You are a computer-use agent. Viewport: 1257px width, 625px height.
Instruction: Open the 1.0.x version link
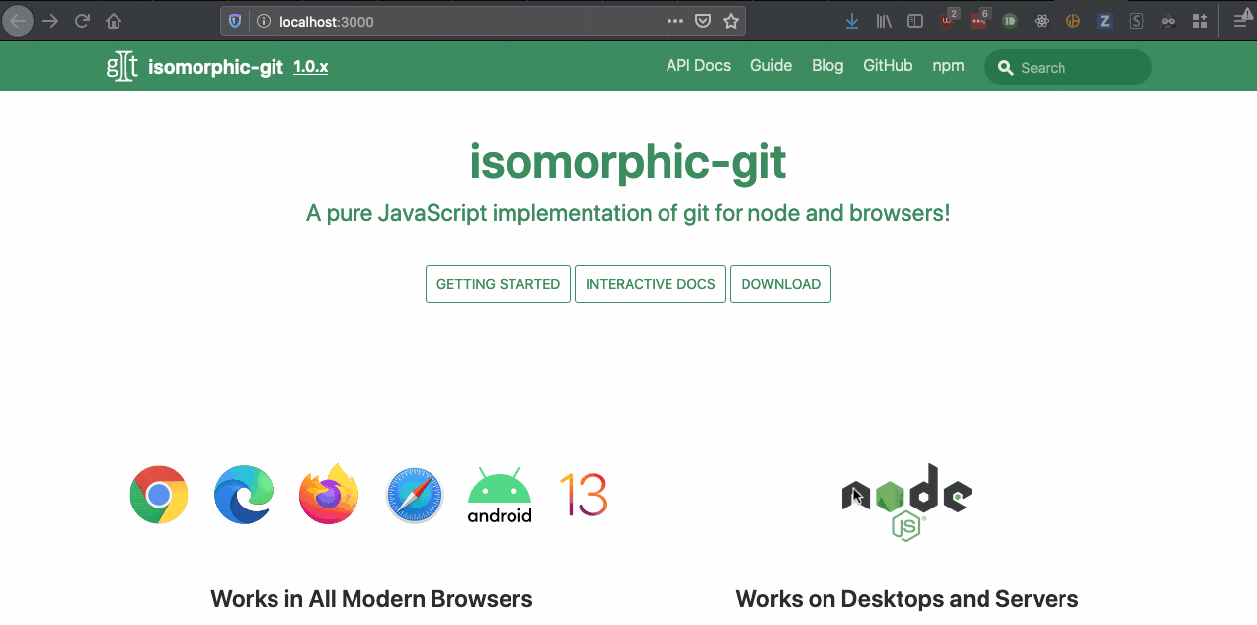point(310,67)
